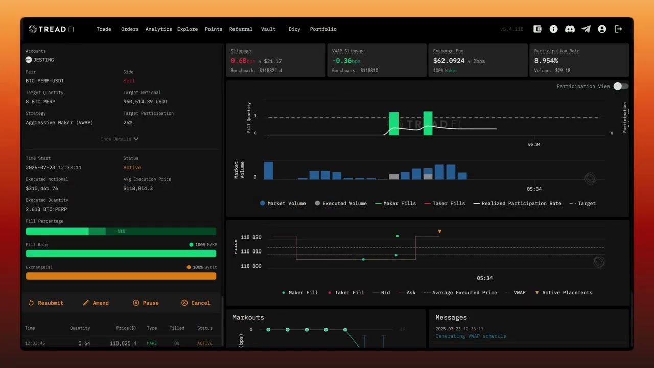Image resolution: width=654 pixels, height=368 pixels.
Task: Click the Aggressive Maker (VWAP) strategy text
Action: point(59,123)
